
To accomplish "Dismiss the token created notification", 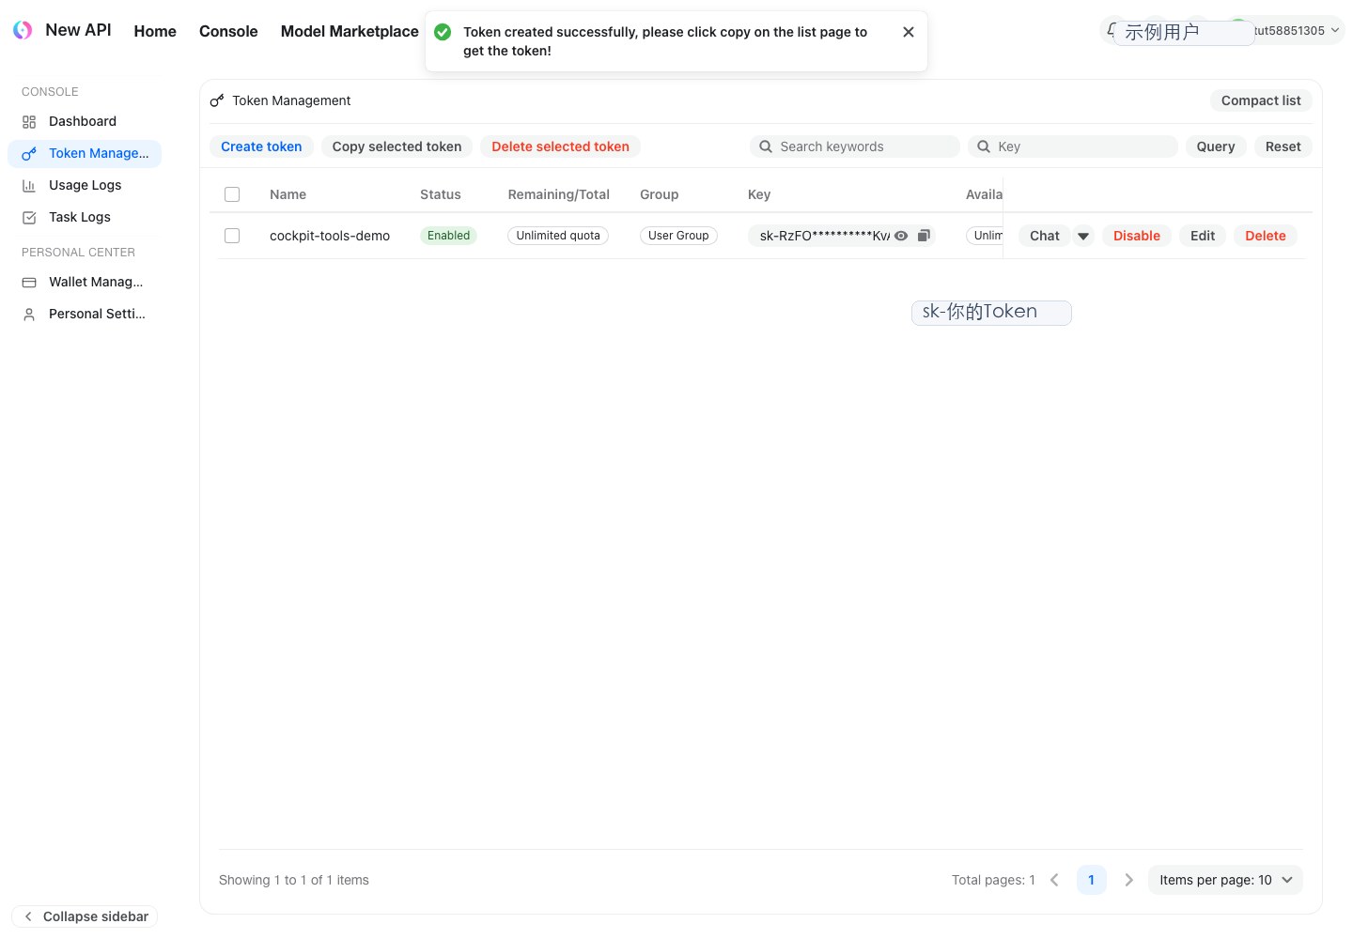I will tap(909, 32).
